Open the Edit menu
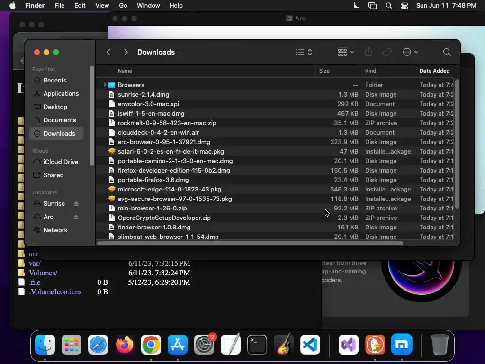This screenshot has height=364, width=485. (x=80, y=6)
